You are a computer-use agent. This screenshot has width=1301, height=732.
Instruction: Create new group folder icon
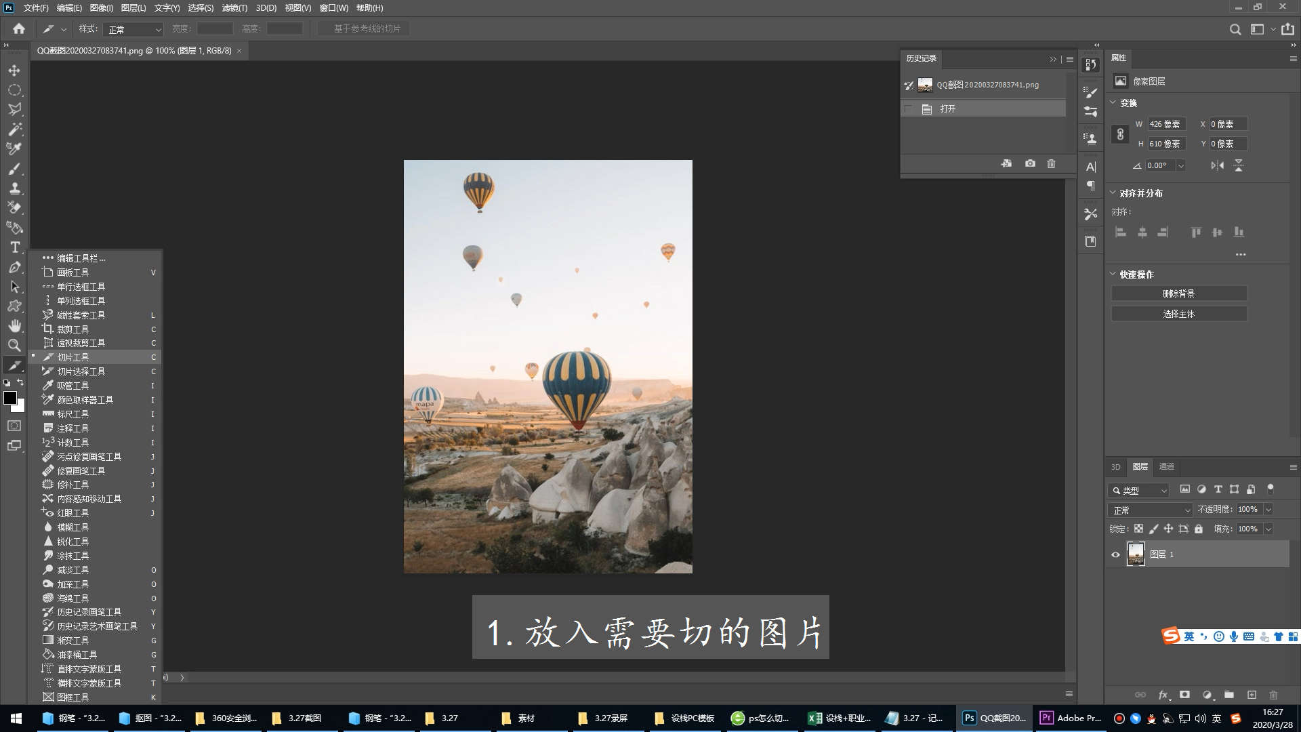[1229, 695]
